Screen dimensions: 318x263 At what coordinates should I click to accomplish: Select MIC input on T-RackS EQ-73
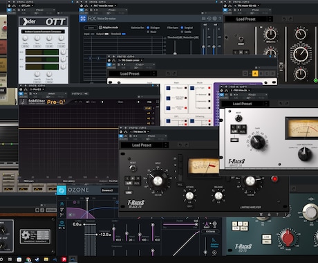click(266, 242)
